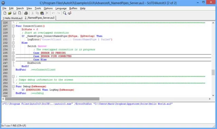217x129 pixels.
Task: Click the horizontal scrollbar left arrow
Action: [3, 99]
